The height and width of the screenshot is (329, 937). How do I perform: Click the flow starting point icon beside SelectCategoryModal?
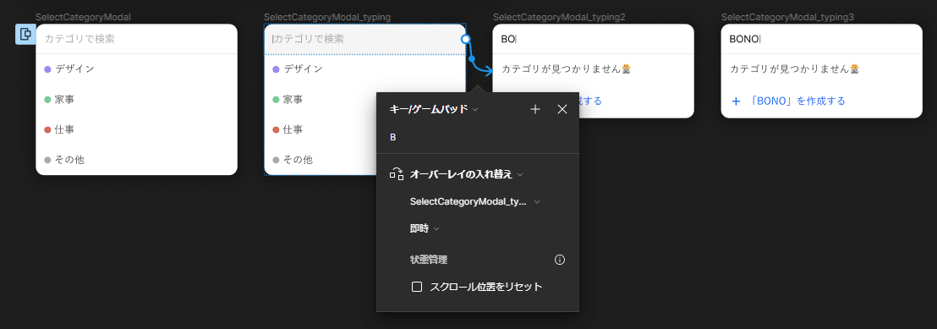[25, 34]
